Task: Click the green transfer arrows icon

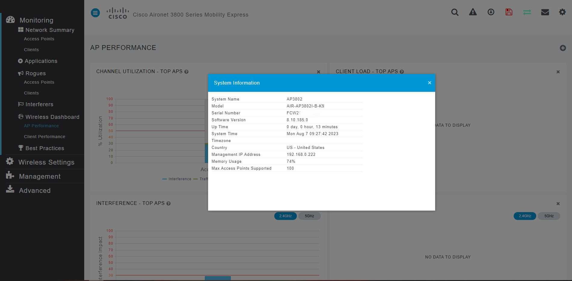Action: (527, 12)
